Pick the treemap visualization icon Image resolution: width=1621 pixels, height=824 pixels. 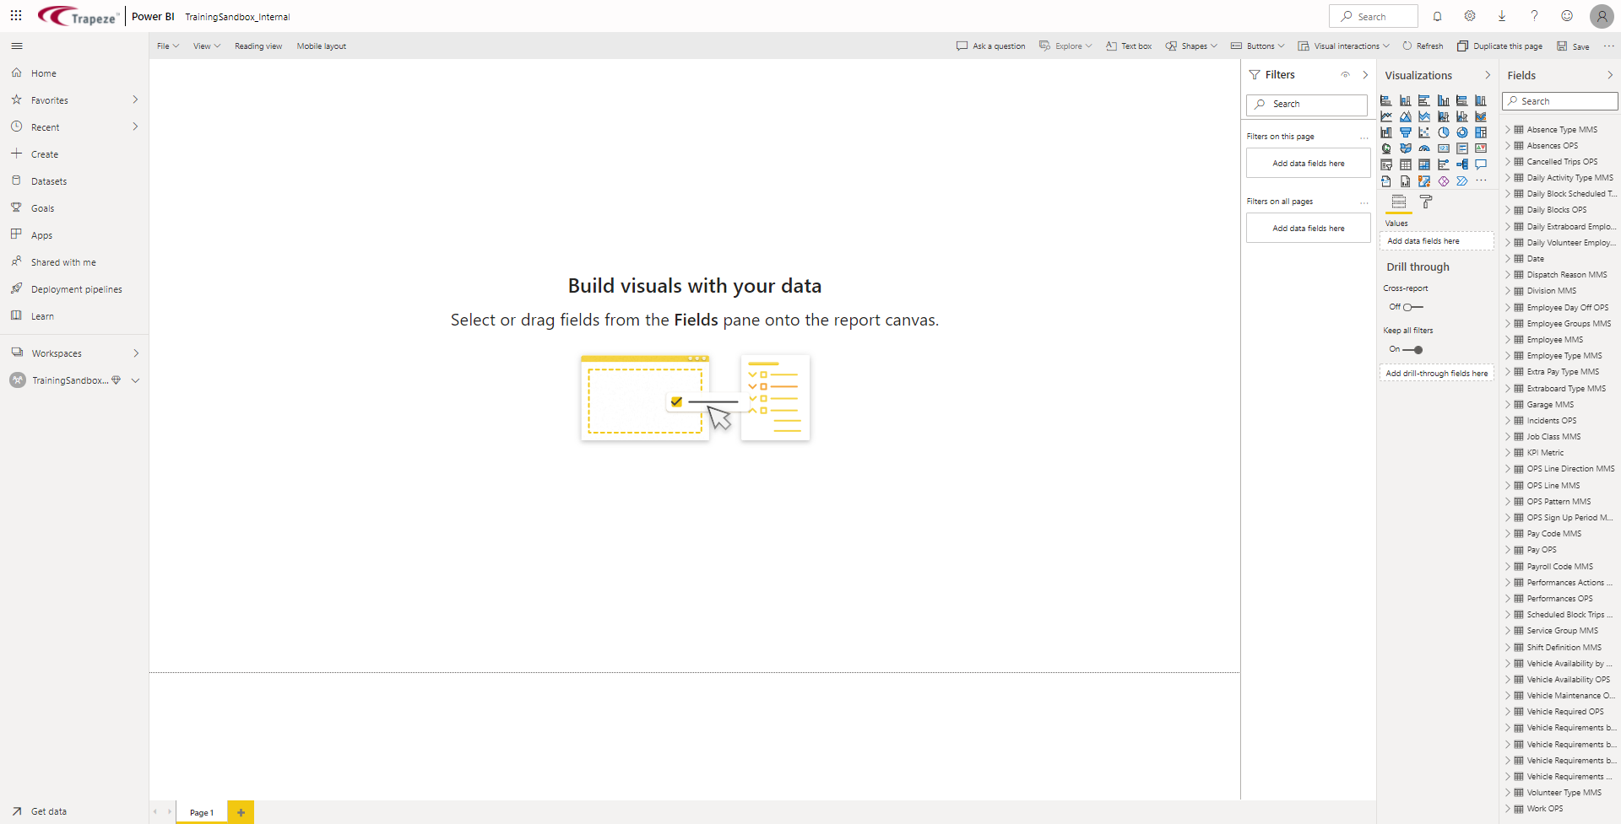1482,132
